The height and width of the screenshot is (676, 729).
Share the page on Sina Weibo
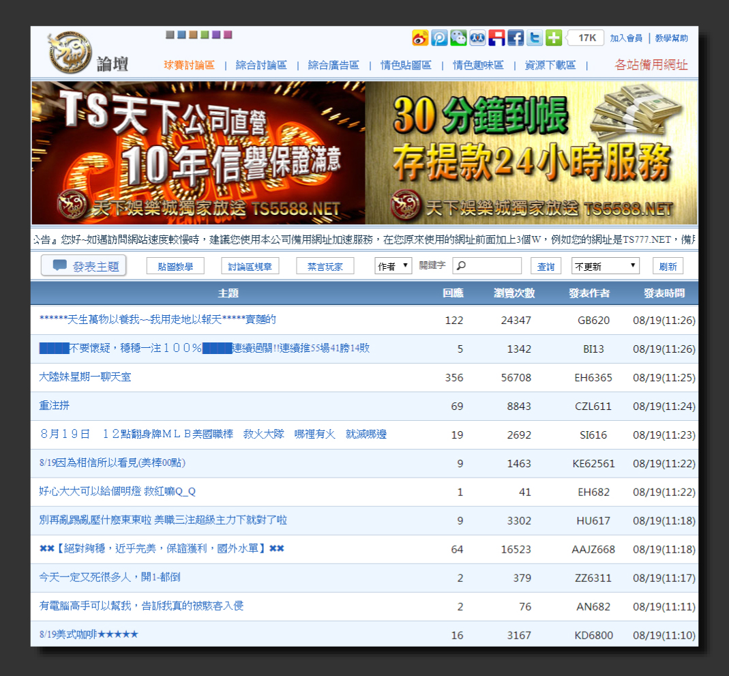pyautogui.click(x=420, y=38)
